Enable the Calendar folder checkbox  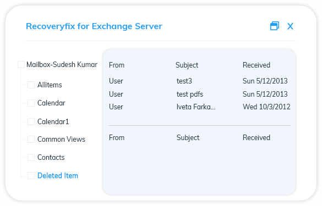click(31, 103)
